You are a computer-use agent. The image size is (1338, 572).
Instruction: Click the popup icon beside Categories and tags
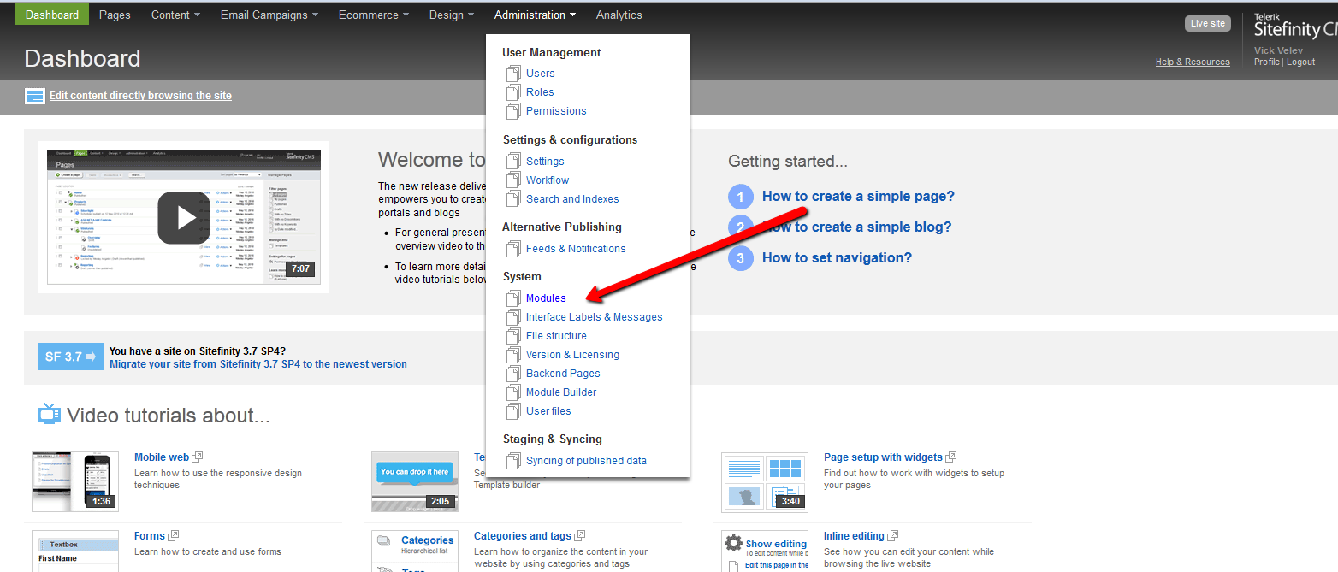tap(580, 536)
